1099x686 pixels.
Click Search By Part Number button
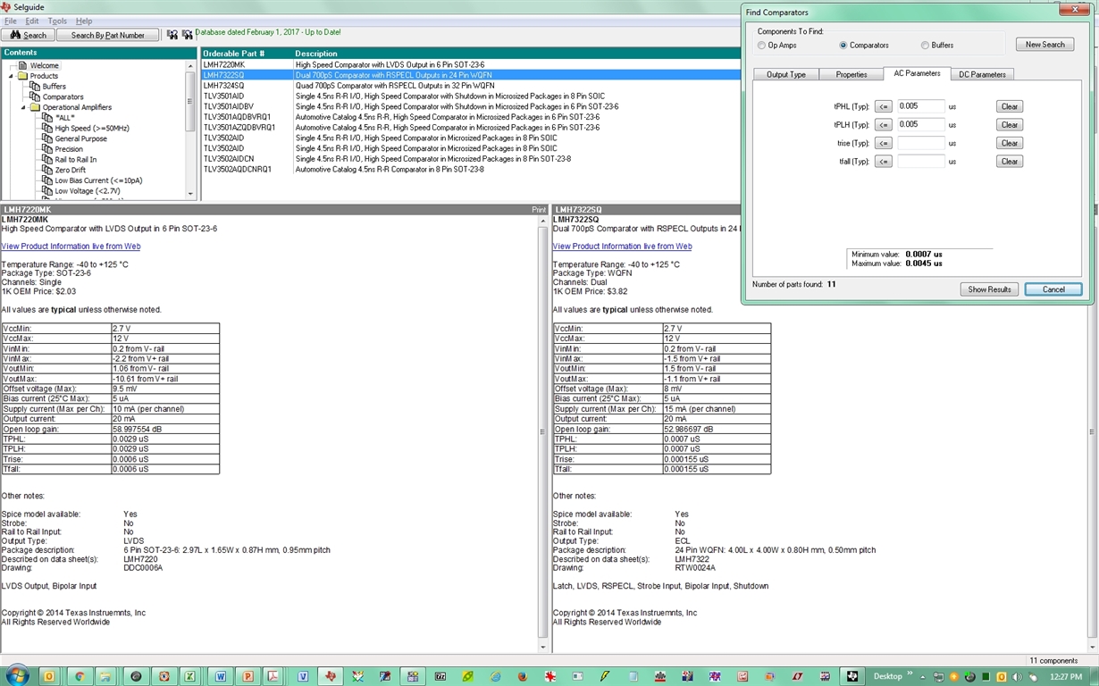point(107,35)
